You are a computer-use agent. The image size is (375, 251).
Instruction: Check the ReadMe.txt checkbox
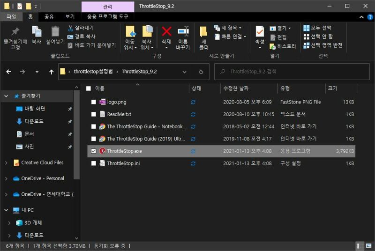[x=93, y=114]
